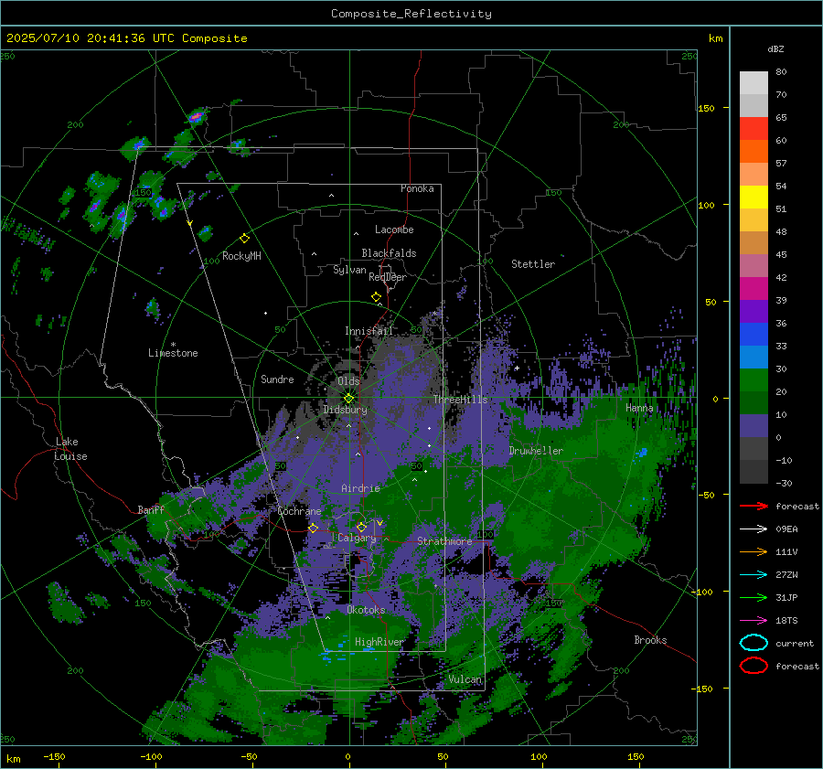Click the red forecast arrow in legend
Screen dimensions: 823x769
[754, 506]
